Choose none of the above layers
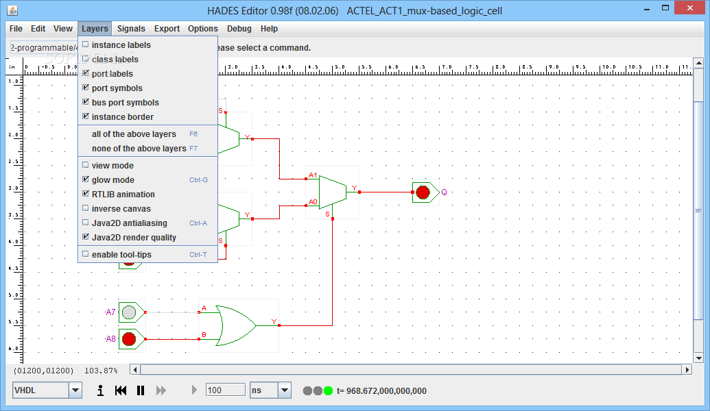 point(147,149)
